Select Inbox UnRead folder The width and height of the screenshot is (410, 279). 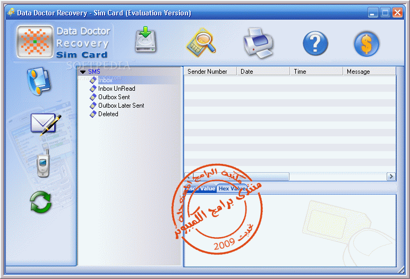(117, 89)
